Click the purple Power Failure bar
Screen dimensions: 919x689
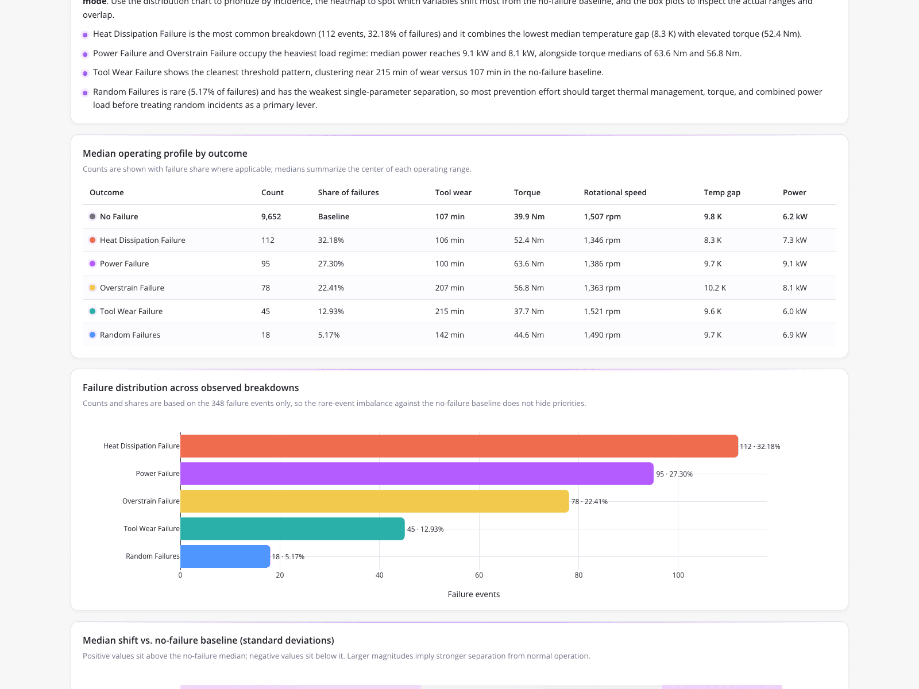click(417, 474)
